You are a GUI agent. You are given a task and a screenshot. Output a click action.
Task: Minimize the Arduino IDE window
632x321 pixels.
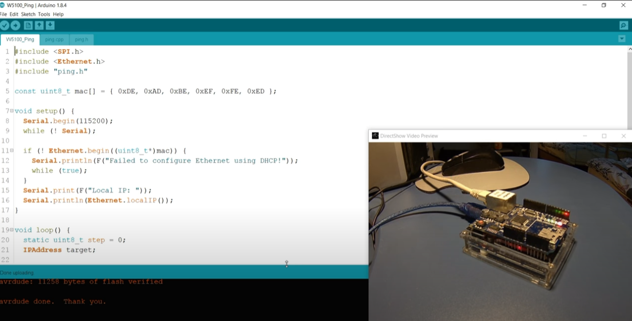pyautogui.click(x=585, y=5)
